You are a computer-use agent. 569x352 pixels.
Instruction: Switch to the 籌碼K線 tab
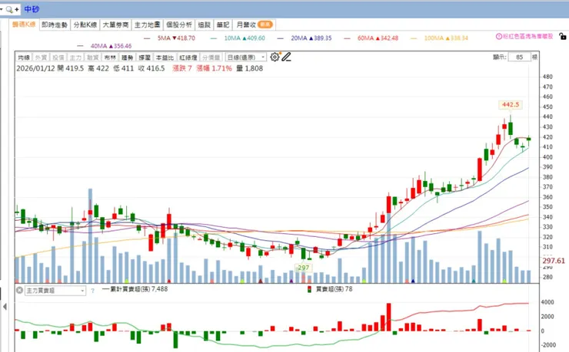click(24, 25)
